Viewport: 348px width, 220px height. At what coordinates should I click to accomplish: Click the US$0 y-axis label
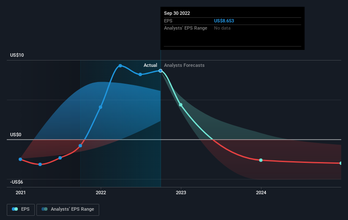pos(16,135)
